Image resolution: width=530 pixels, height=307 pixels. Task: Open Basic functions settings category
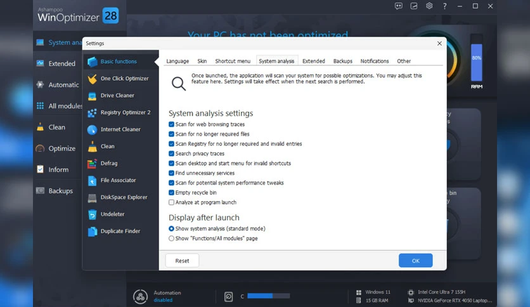(120, 62)
